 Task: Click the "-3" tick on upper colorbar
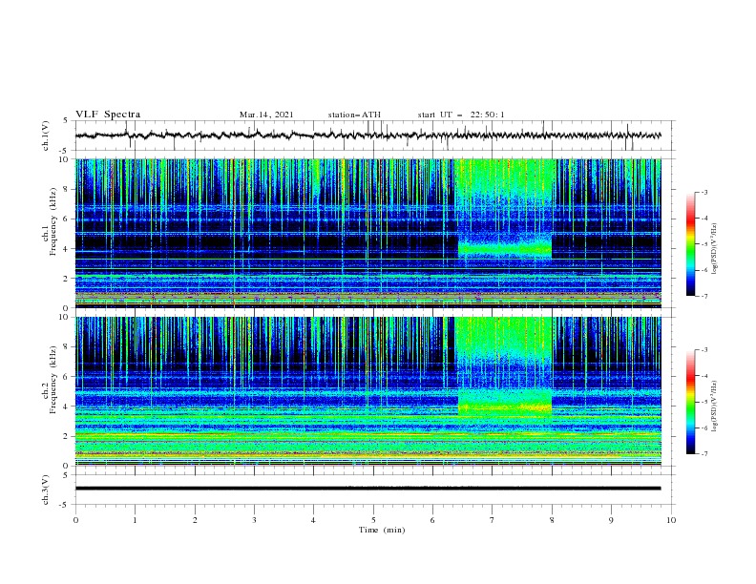pos(703,192)
